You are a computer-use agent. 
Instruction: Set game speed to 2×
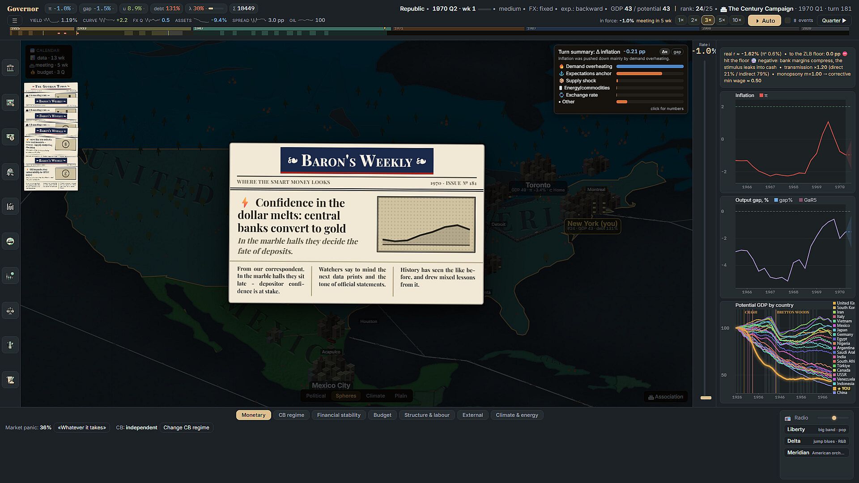click(694, 20)
